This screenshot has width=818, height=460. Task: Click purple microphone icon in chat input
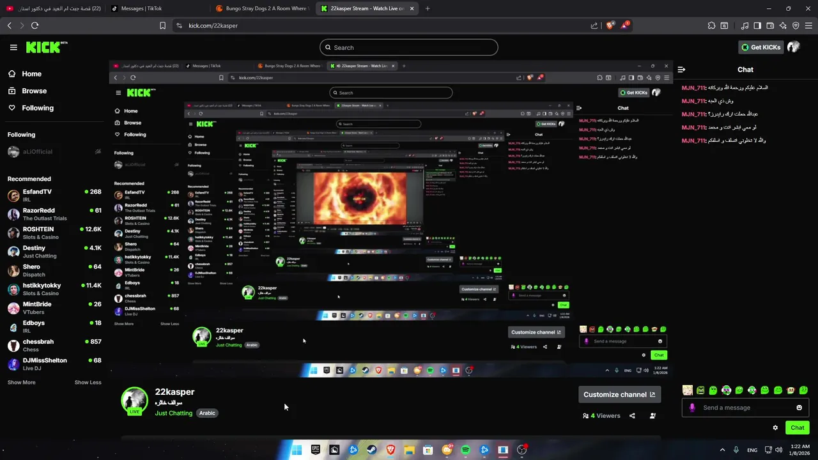pos(692,408)
